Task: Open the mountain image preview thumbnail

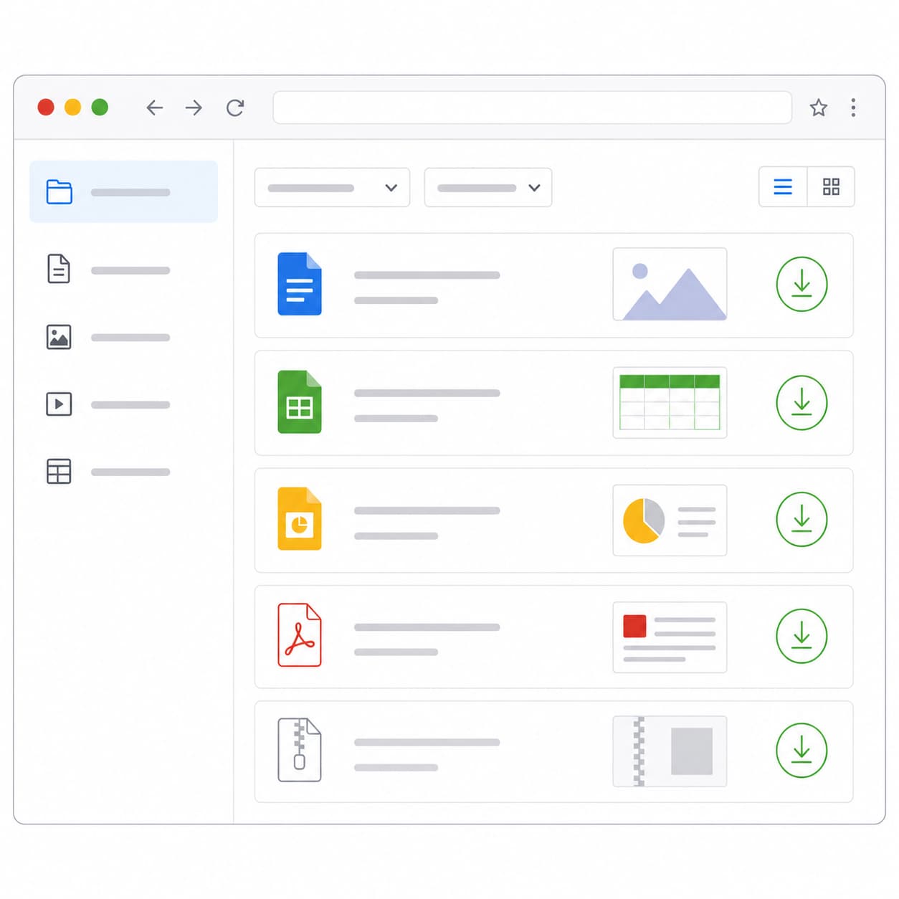Action: (670, 285)
